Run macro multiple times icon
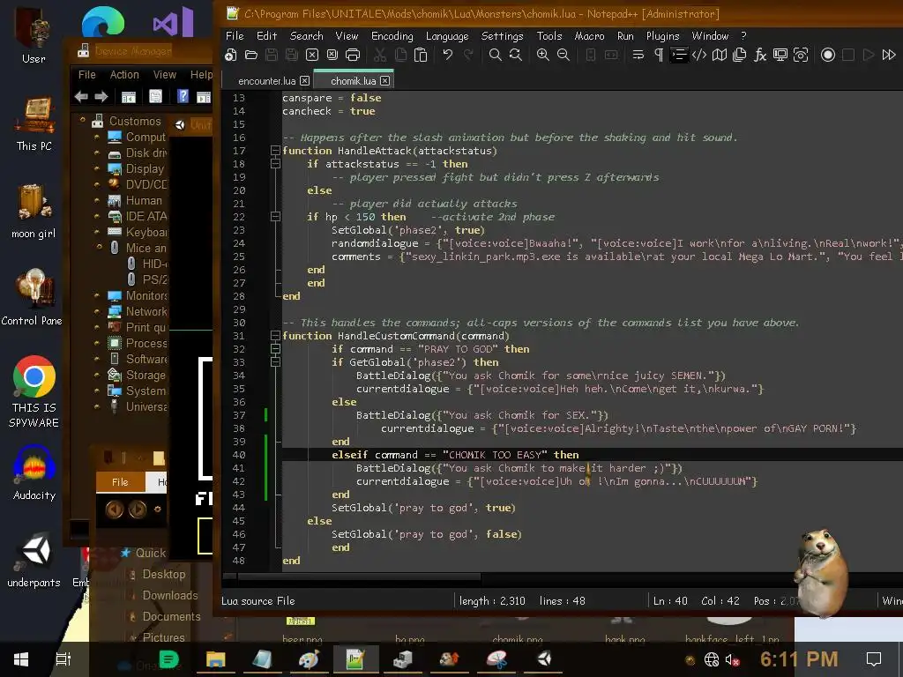This screenshot has height=677, width=903. [x=889, y=55]
